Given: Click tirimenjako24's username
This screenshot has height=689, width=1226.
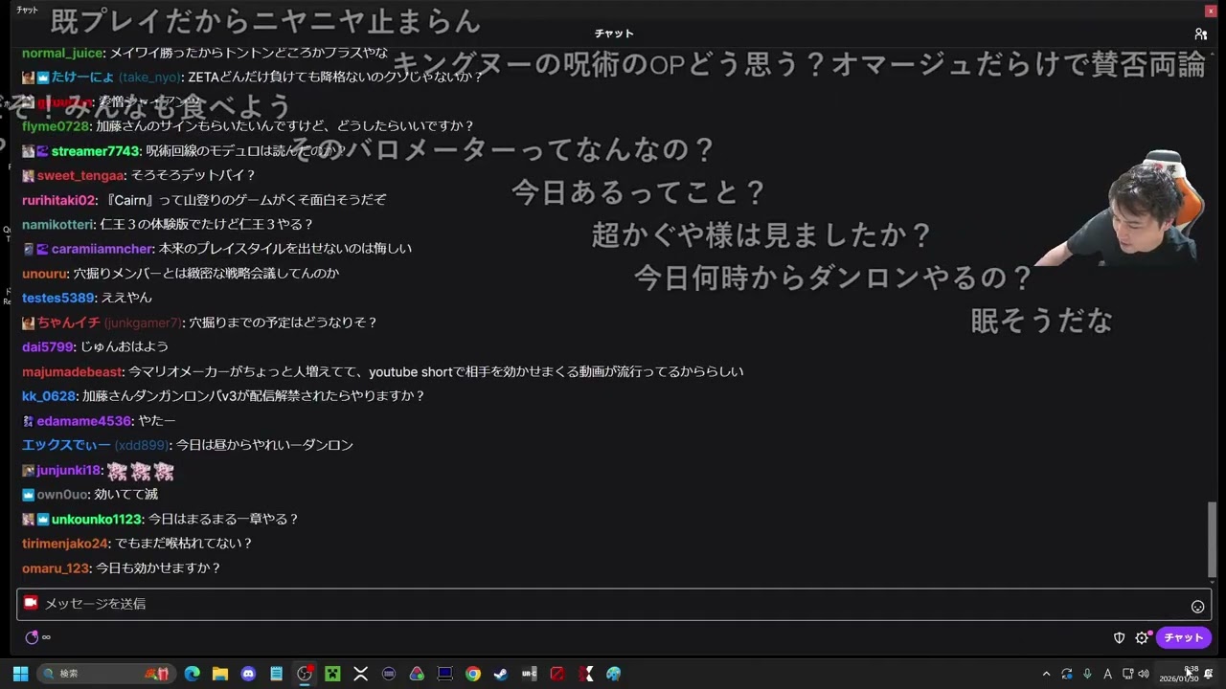Looking at the screenshot, I should click(65, 544).
